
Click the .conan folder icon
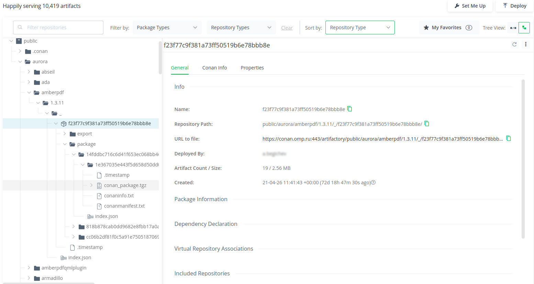[x=28, y=52]
